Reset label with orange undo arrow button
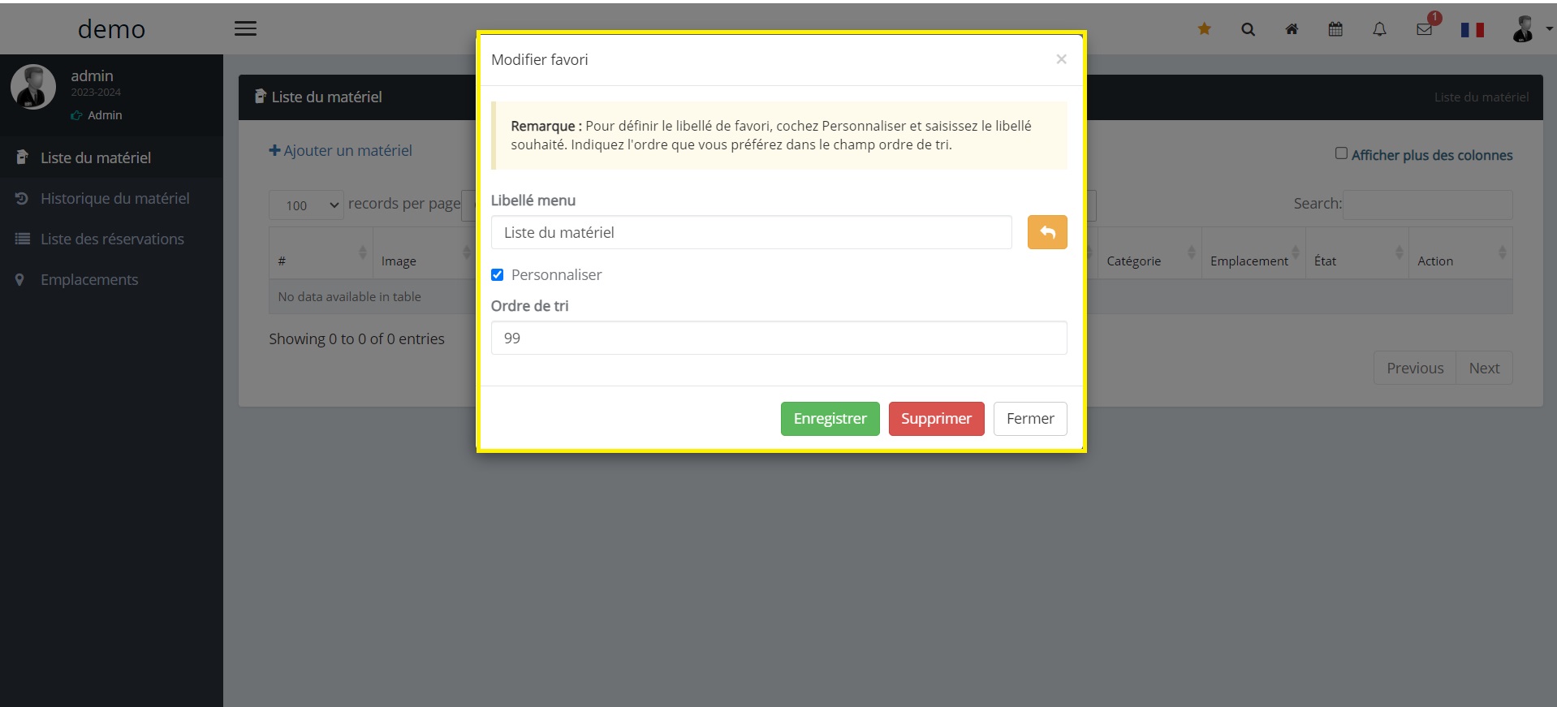This screenshot has height=707, width=1557. coord(1047,232)
